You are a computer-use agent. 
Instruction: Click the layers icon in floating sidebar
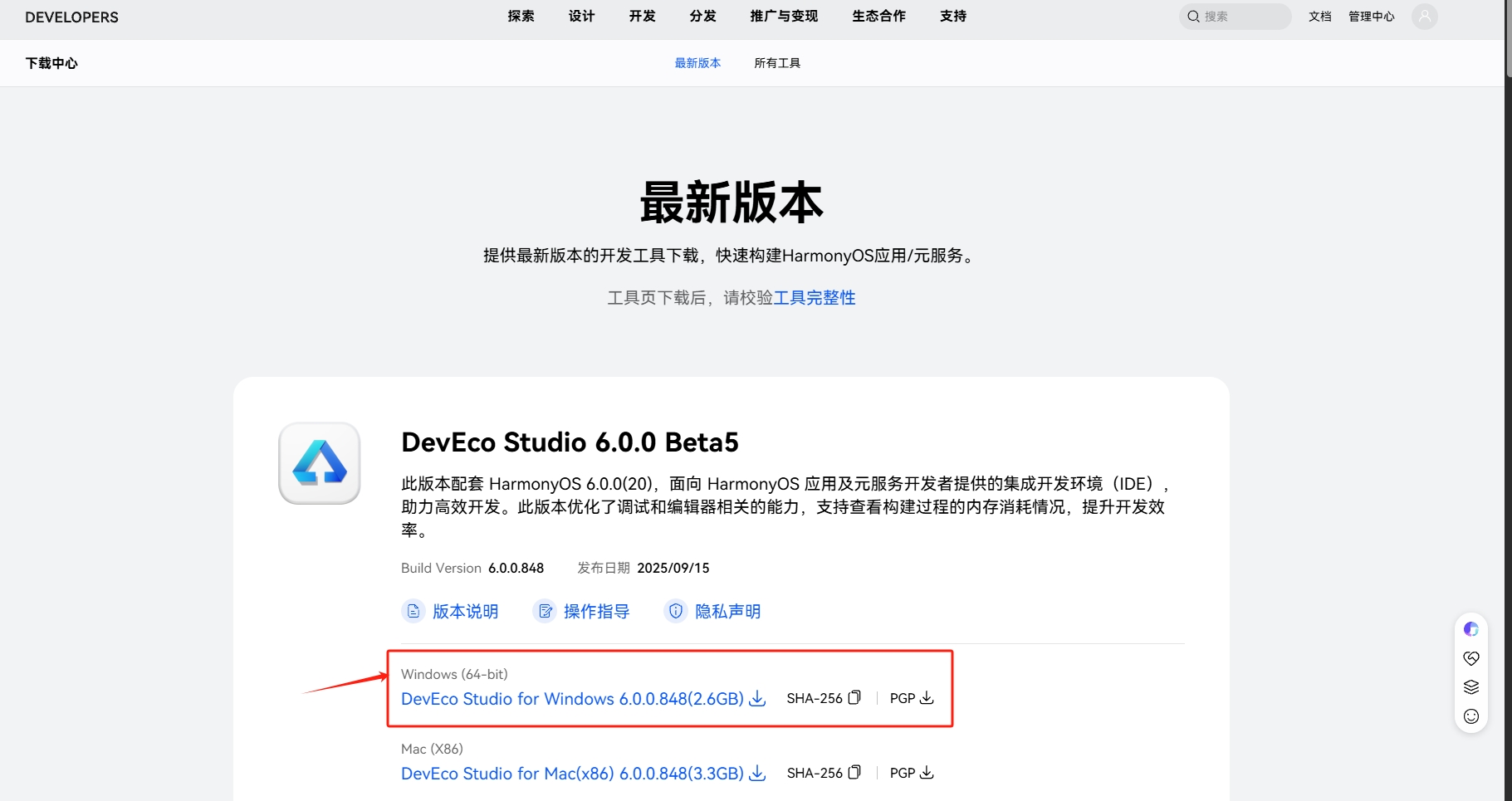(1470, 687)
